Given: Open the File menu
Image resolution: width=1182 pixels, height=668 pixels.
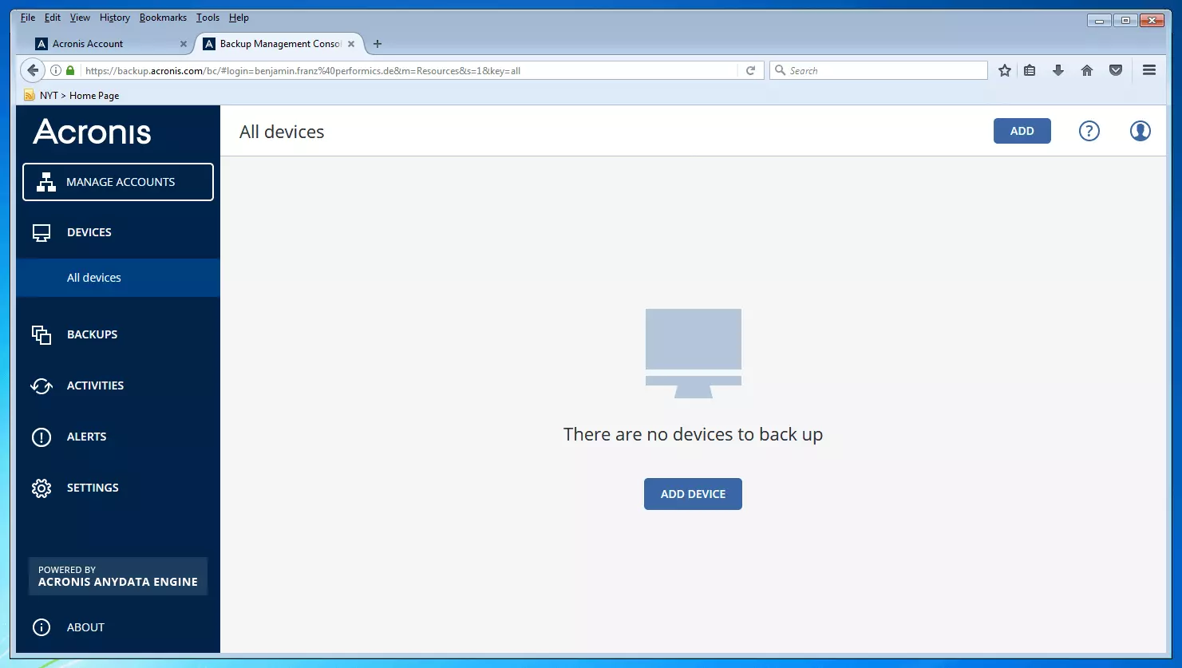Looking at the screenshot, I should 28,18.
